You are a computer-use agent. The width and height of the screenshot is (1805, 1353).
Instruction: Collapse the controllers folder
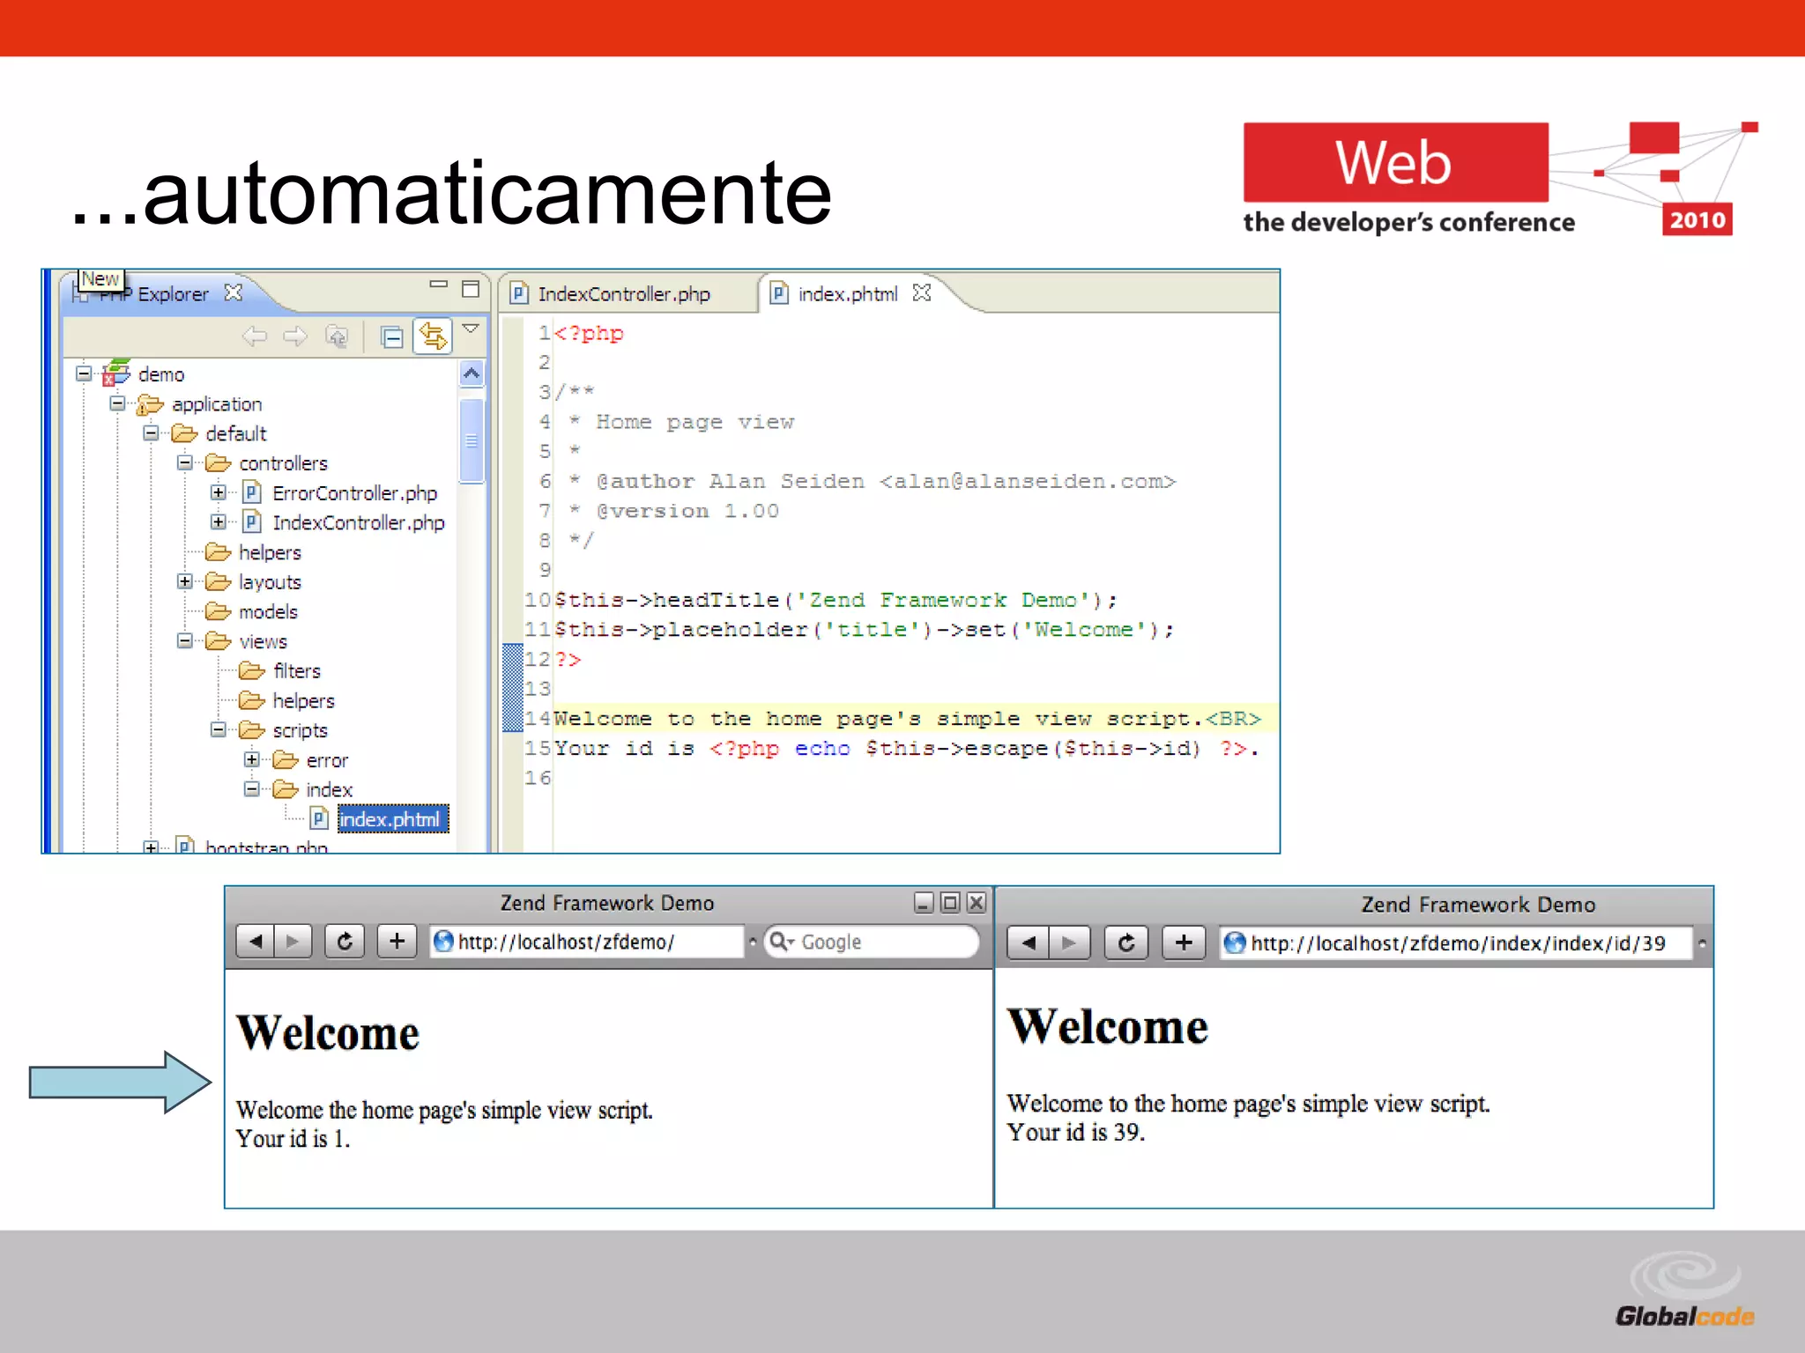tap(184, 462)
